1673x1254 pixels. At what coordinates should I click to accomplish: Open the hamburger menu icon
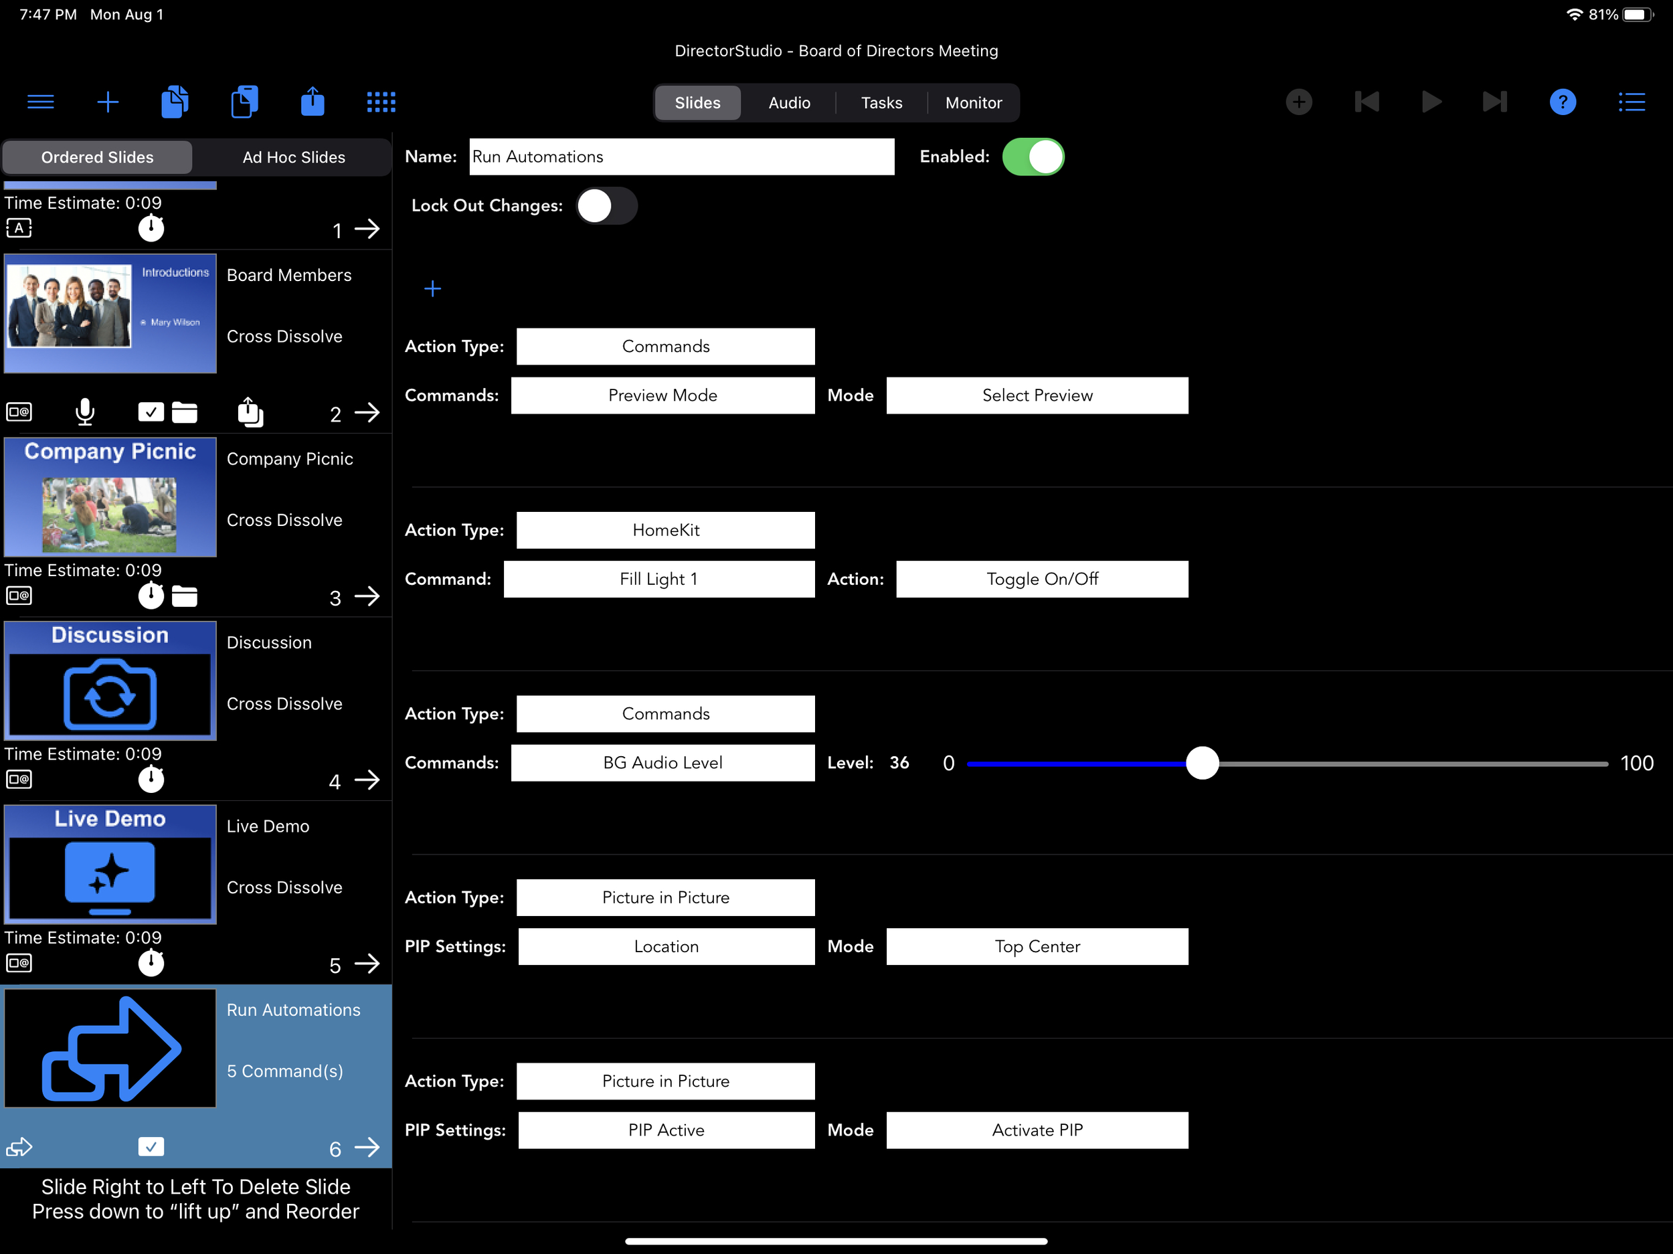tap(40, 102)
